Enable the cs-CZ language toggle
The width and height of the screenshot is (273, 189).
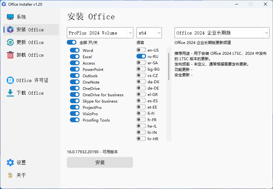pyautogui.click(x=141, y=75)
